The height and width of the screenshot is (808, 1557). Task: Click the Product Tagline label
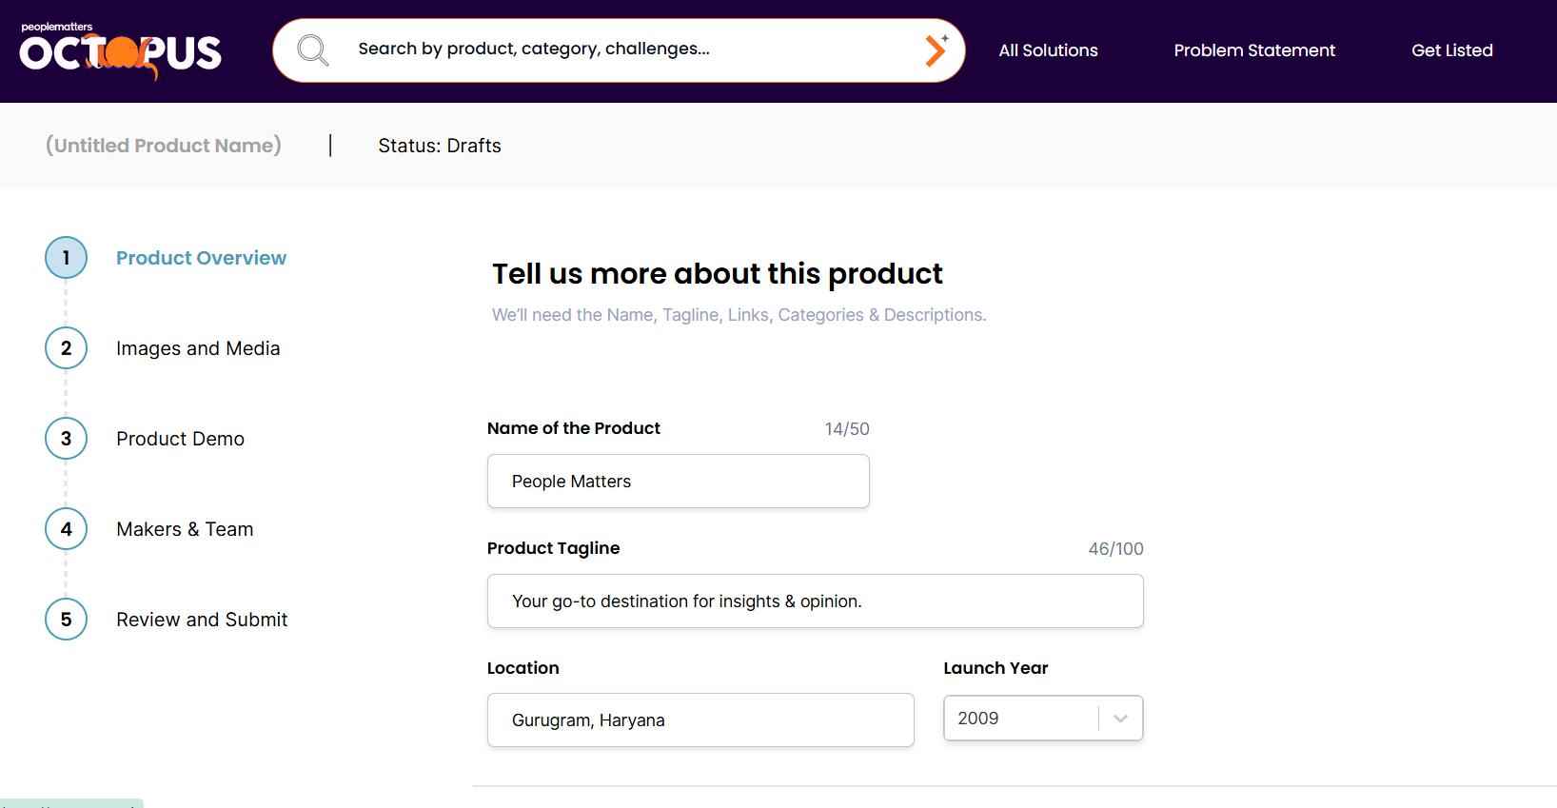554,548
